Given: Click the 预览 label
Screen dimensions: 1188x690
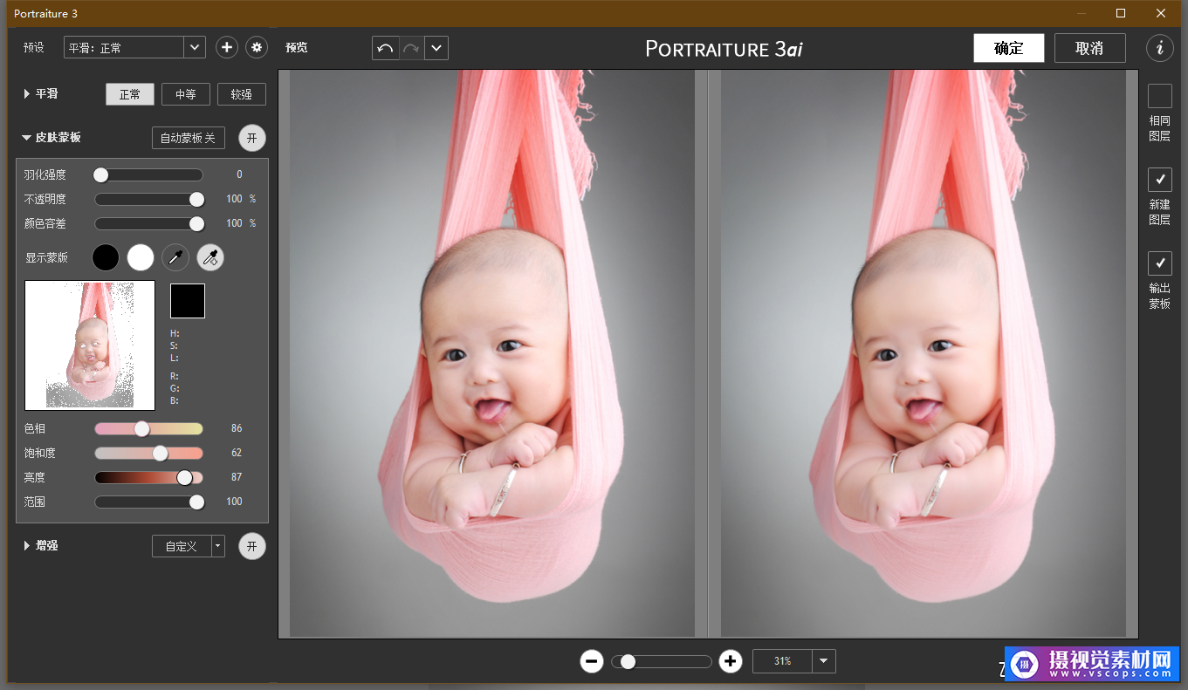Looking at the screenshot, I should 297,48.
